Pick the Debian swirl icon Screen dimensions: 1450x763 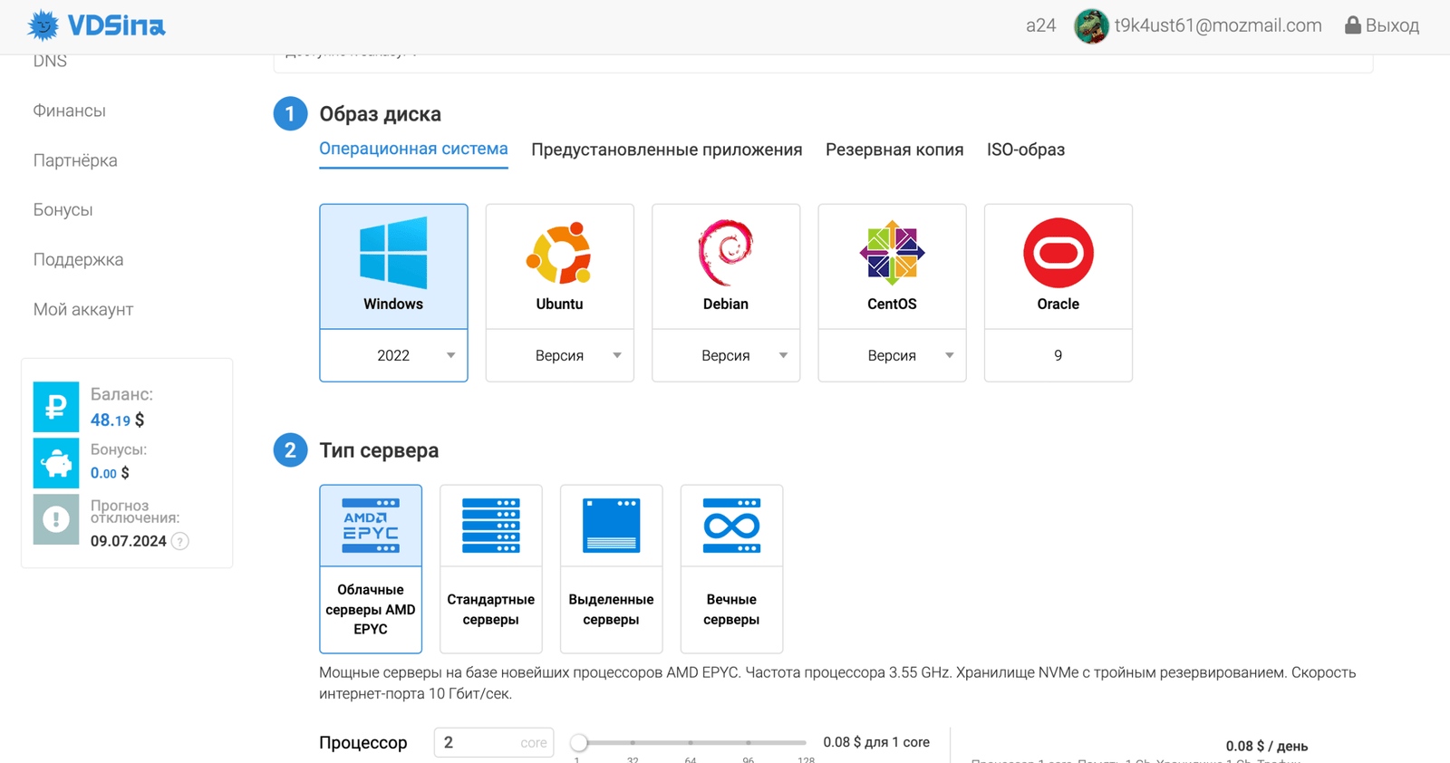[x=725, y=253]
